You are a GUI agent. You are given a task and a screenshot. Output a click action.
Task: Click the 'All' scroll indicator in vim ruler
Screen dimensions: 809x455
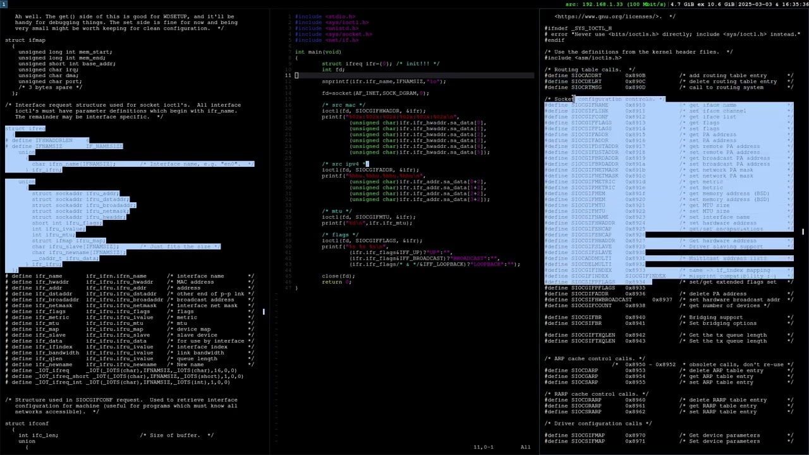[x=526, y=447]
